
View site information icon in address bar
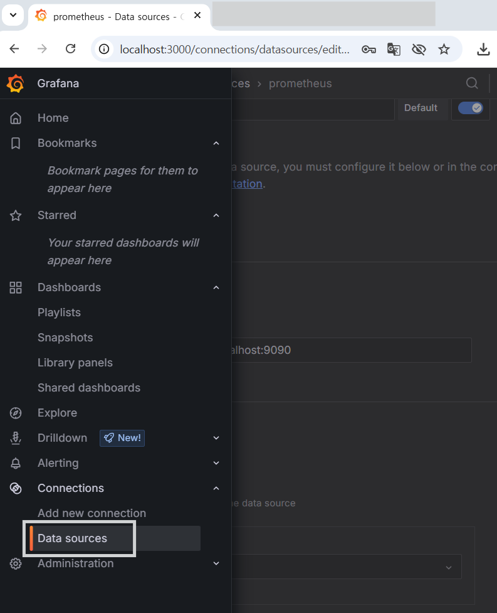104,50
